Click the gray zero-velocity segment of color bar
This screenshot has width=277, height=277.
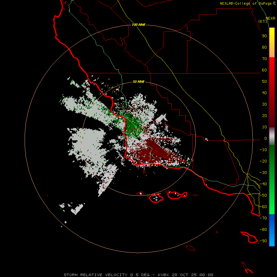tap(272, 136)
